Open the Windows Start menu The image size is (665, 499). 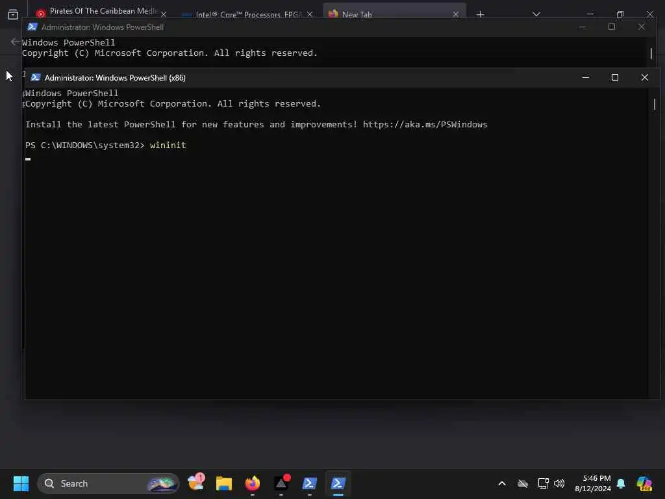click(x=21, y=483)
